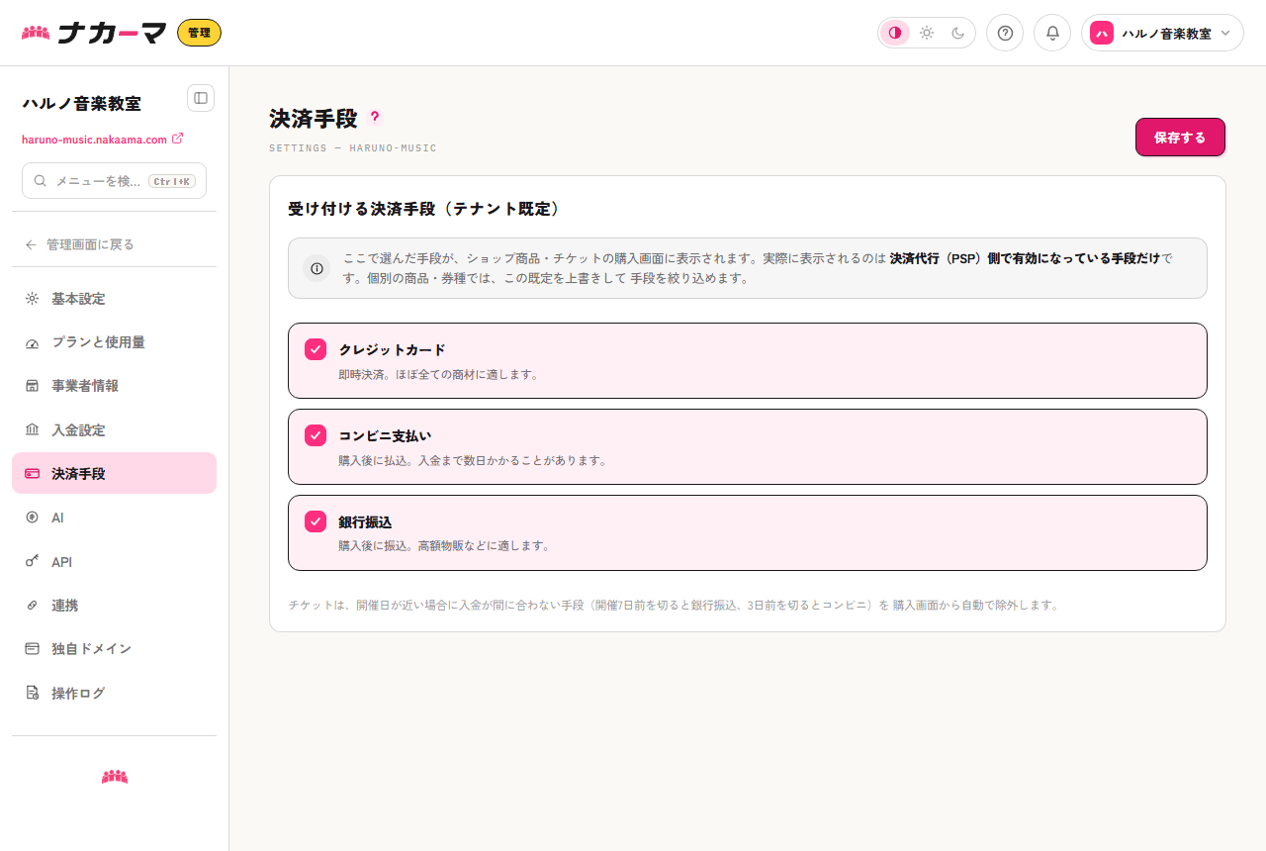
Task: Uncheck the クレジットカード checkbox
Action: tap(316, 349)
